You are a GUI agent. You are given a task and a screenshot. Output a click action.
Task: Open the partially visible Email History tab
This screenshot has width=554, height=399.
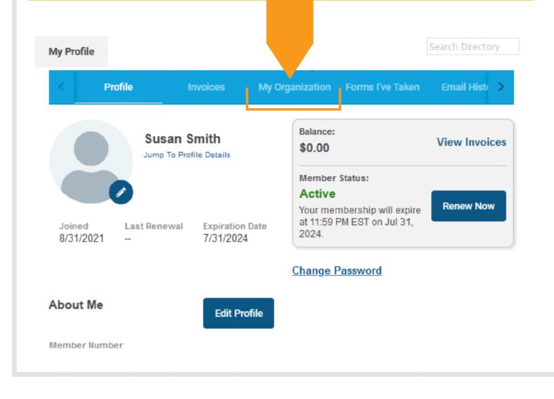464,87
